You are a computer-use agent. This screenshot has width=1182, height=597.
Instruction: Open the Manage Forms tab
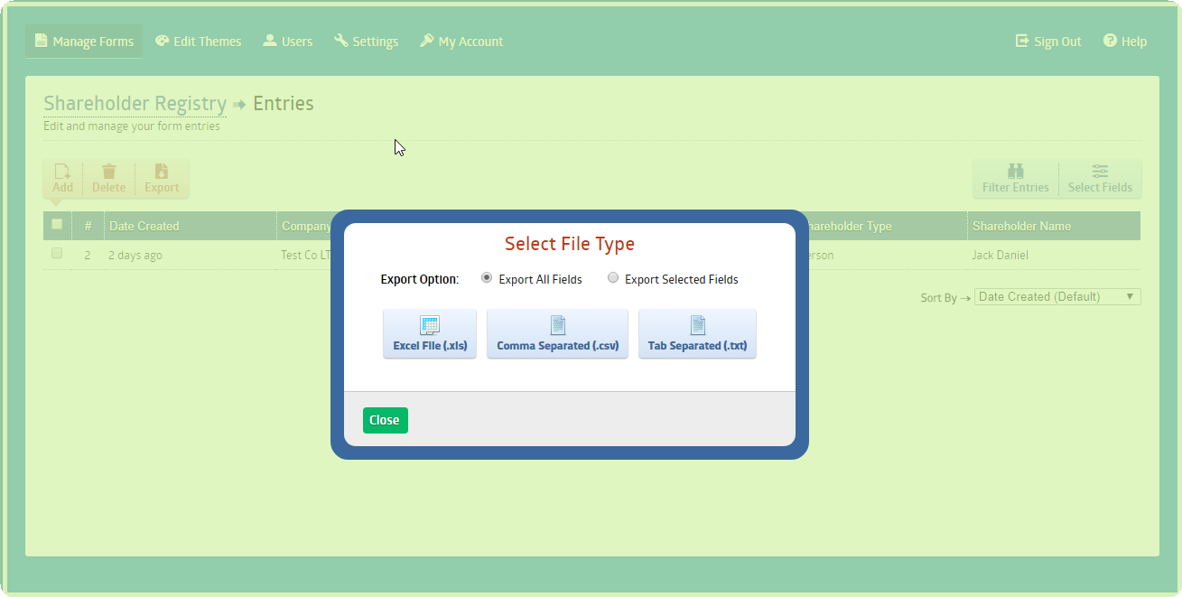tap(84, 42)
